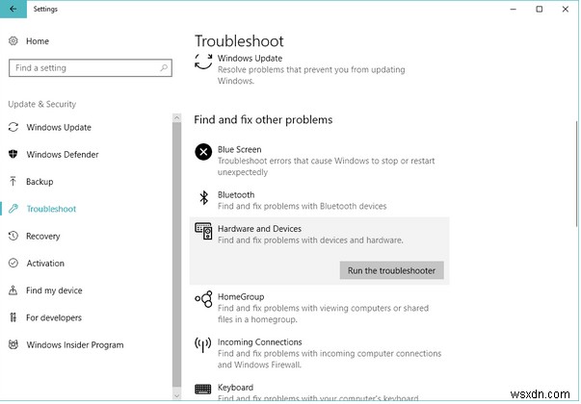Click 'Find and fix problems with Bluetooth devices' text
The image size is (581, 404).
pyautogui.click(x=302, y=206)
